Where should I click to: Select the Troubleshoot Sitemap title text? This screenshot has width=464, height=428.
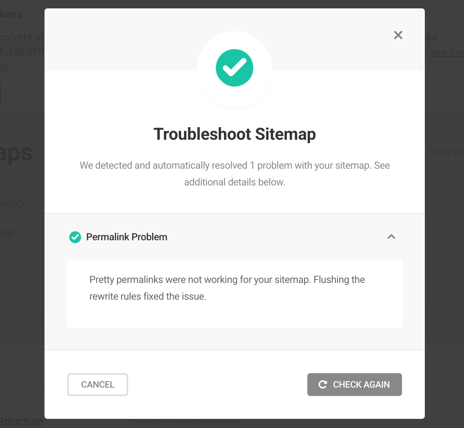point(234,134)
